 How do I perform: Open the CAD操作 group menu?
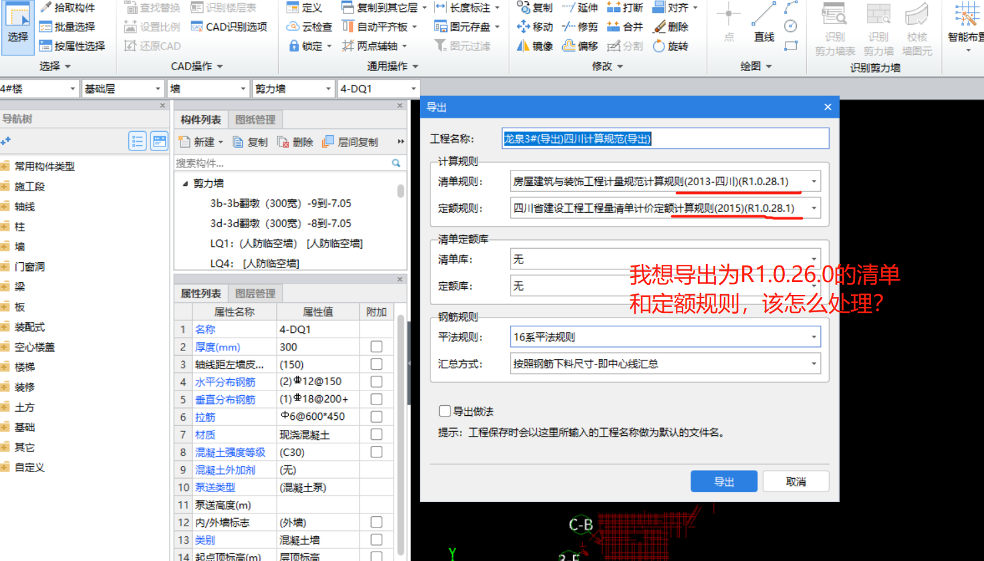[x=197, y=66]
